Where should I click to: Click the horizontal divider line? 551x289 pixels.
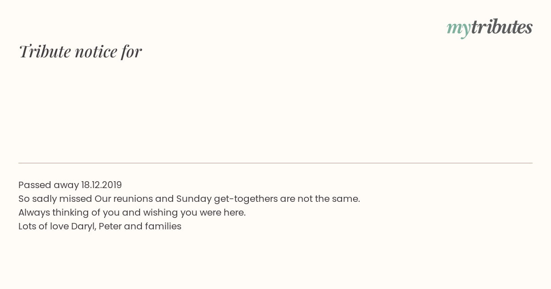(275, 163)
